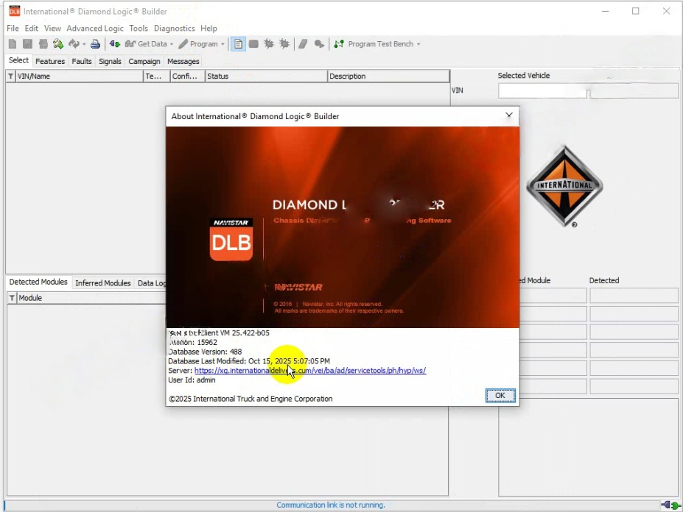Click the connection status icon in status bar

tap(670, 505)
